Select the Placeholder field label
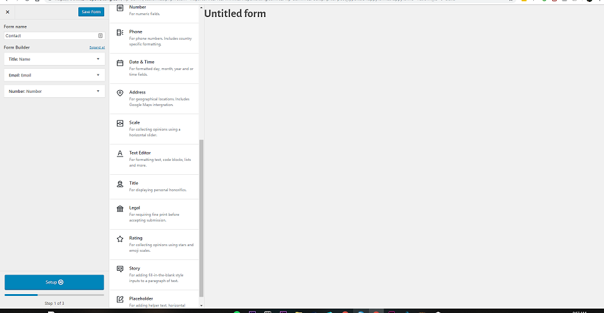 pos(141,298)
